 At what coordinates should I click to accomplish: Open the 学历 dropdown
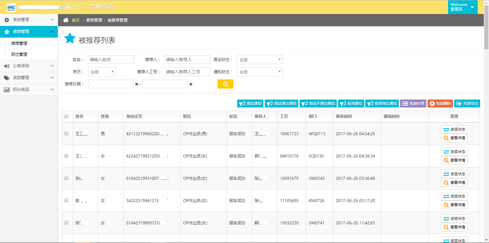pos(101,72)
